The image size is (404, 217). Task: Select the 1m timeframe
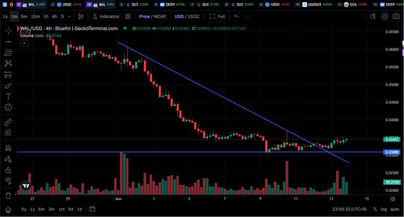pyautogui.click(x=14, y=16)
